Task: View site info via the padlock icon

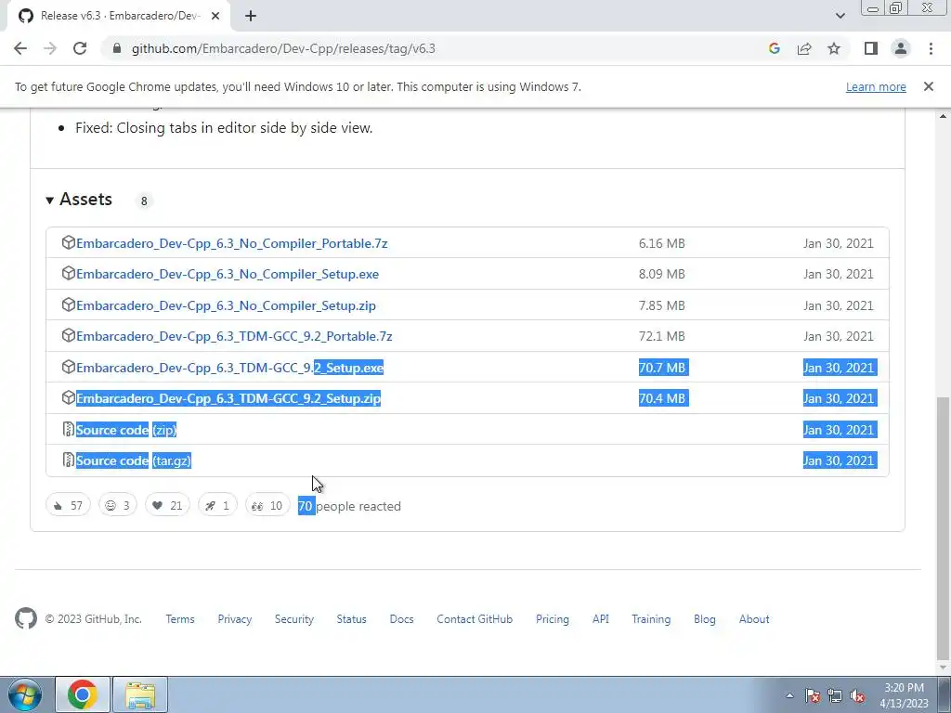Action: tap(117, 48)
